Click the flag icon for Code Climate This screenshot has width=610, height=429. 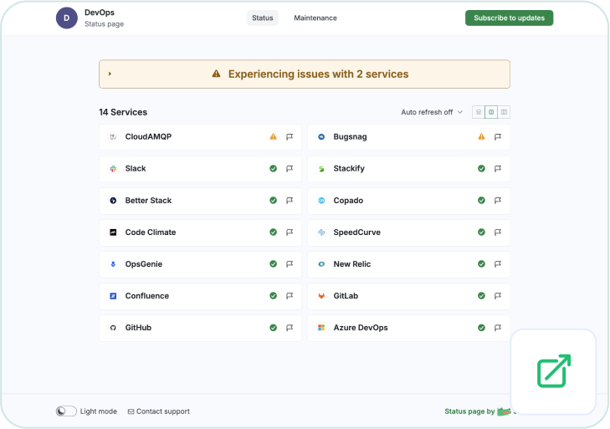(290, 232)
